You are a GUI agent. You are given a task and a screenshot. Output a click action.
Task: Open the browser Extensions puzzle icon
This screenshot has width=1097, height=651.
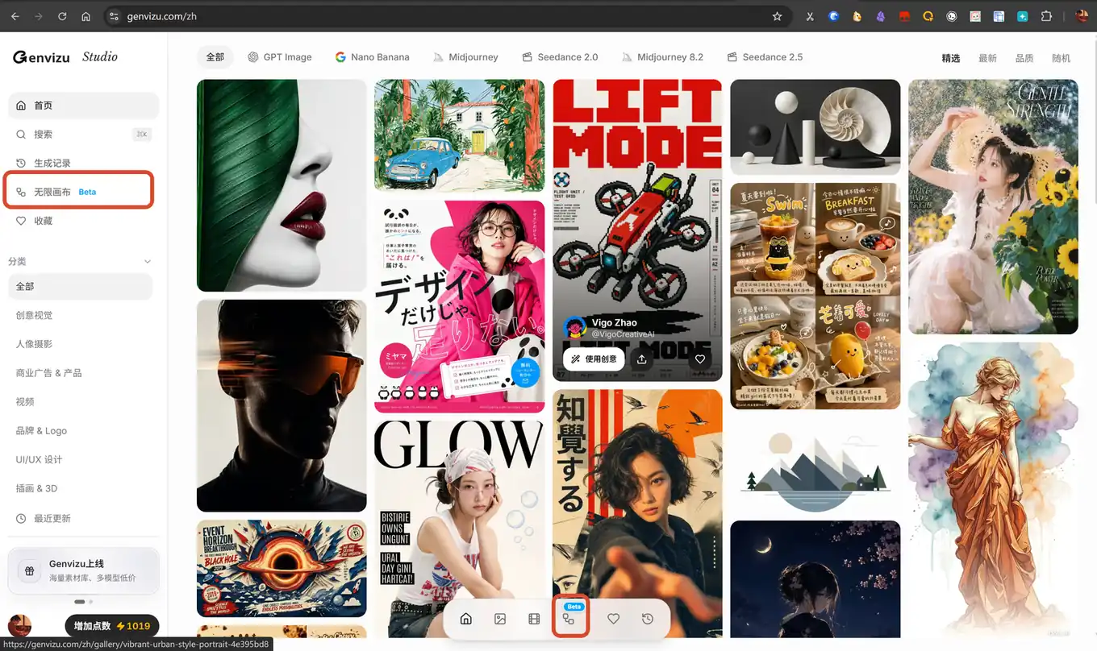1047,16
